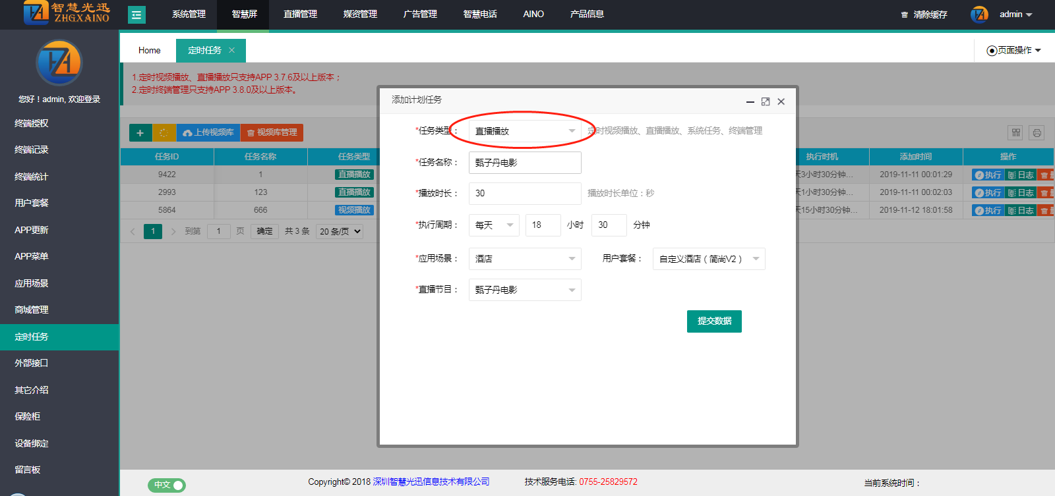Open the 深圳智慧光迅信息技术有限公司 footer link
This screenshot has width=1055, height=496.
(x=431, y=482)
